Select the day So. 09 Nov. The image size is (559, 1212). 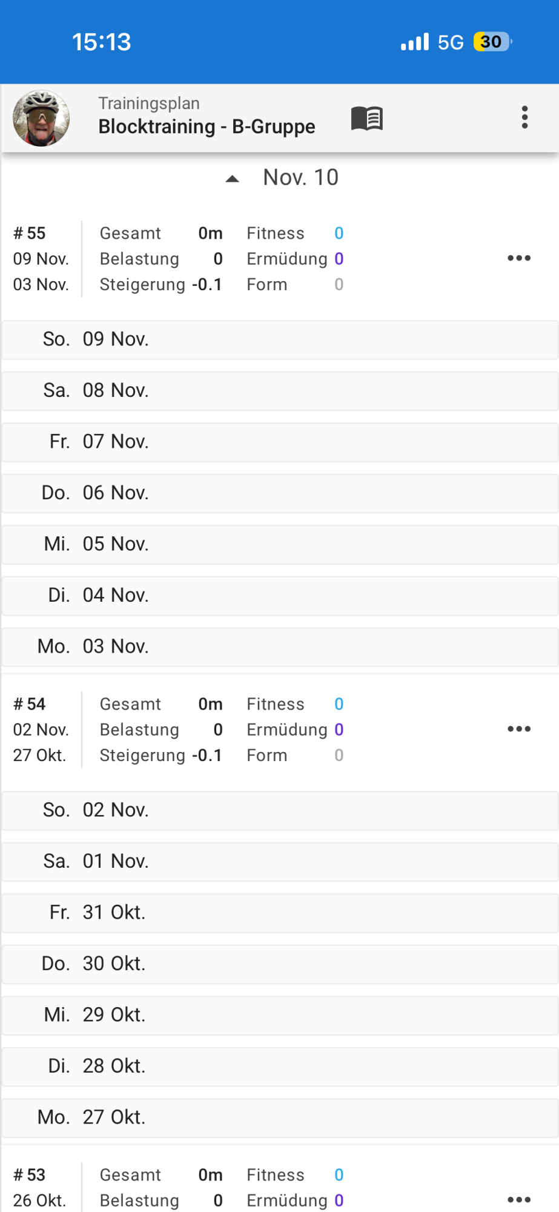pos(280,339)
